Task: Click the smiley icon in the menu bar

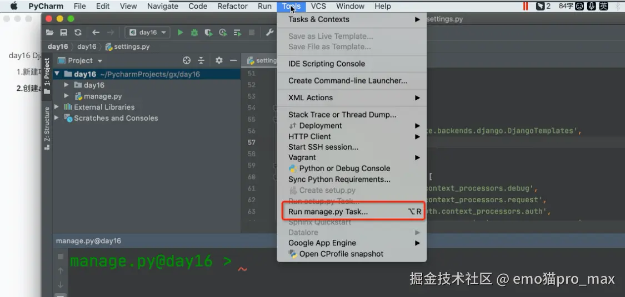Action: 579,6
